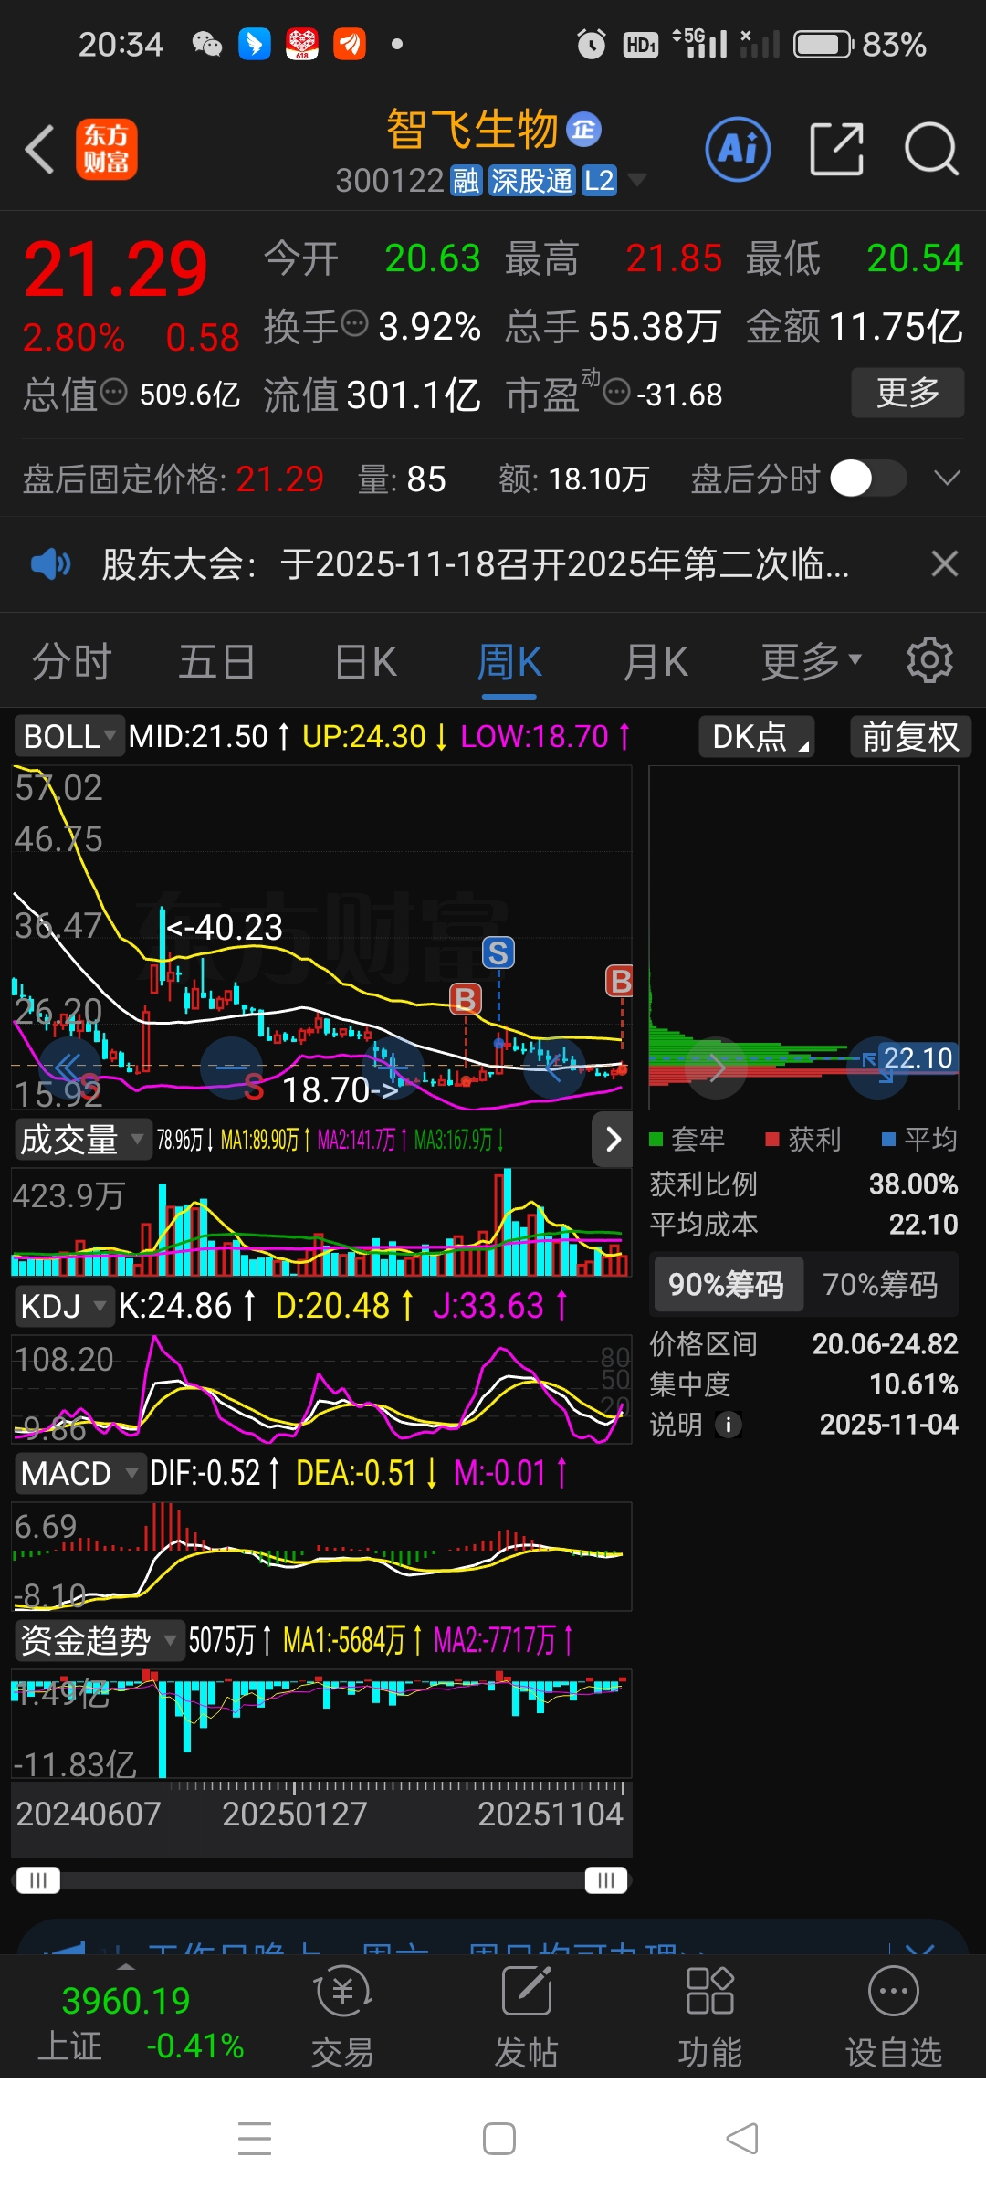Tap the announcement speaker icon
The width and height of the screenshot is (986, 2199).
coord(50,564)
